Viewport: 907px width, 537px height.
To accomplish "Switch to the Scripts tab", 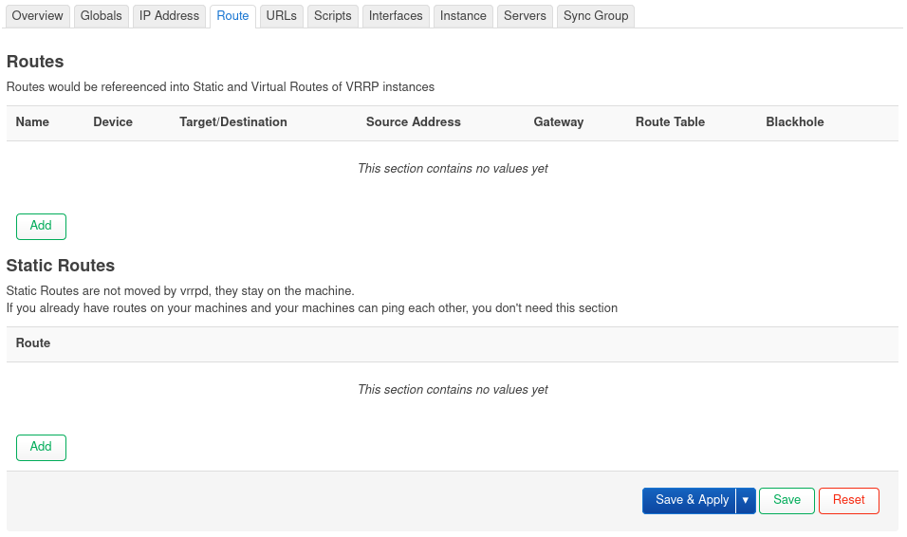I will (333, 16).
